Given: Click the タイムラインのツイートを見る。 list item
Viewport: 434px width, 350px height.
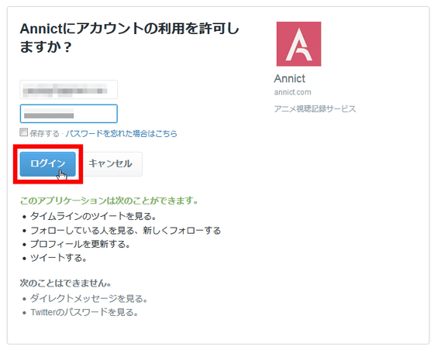Looking at the screenshot, I should click(94, 216).
